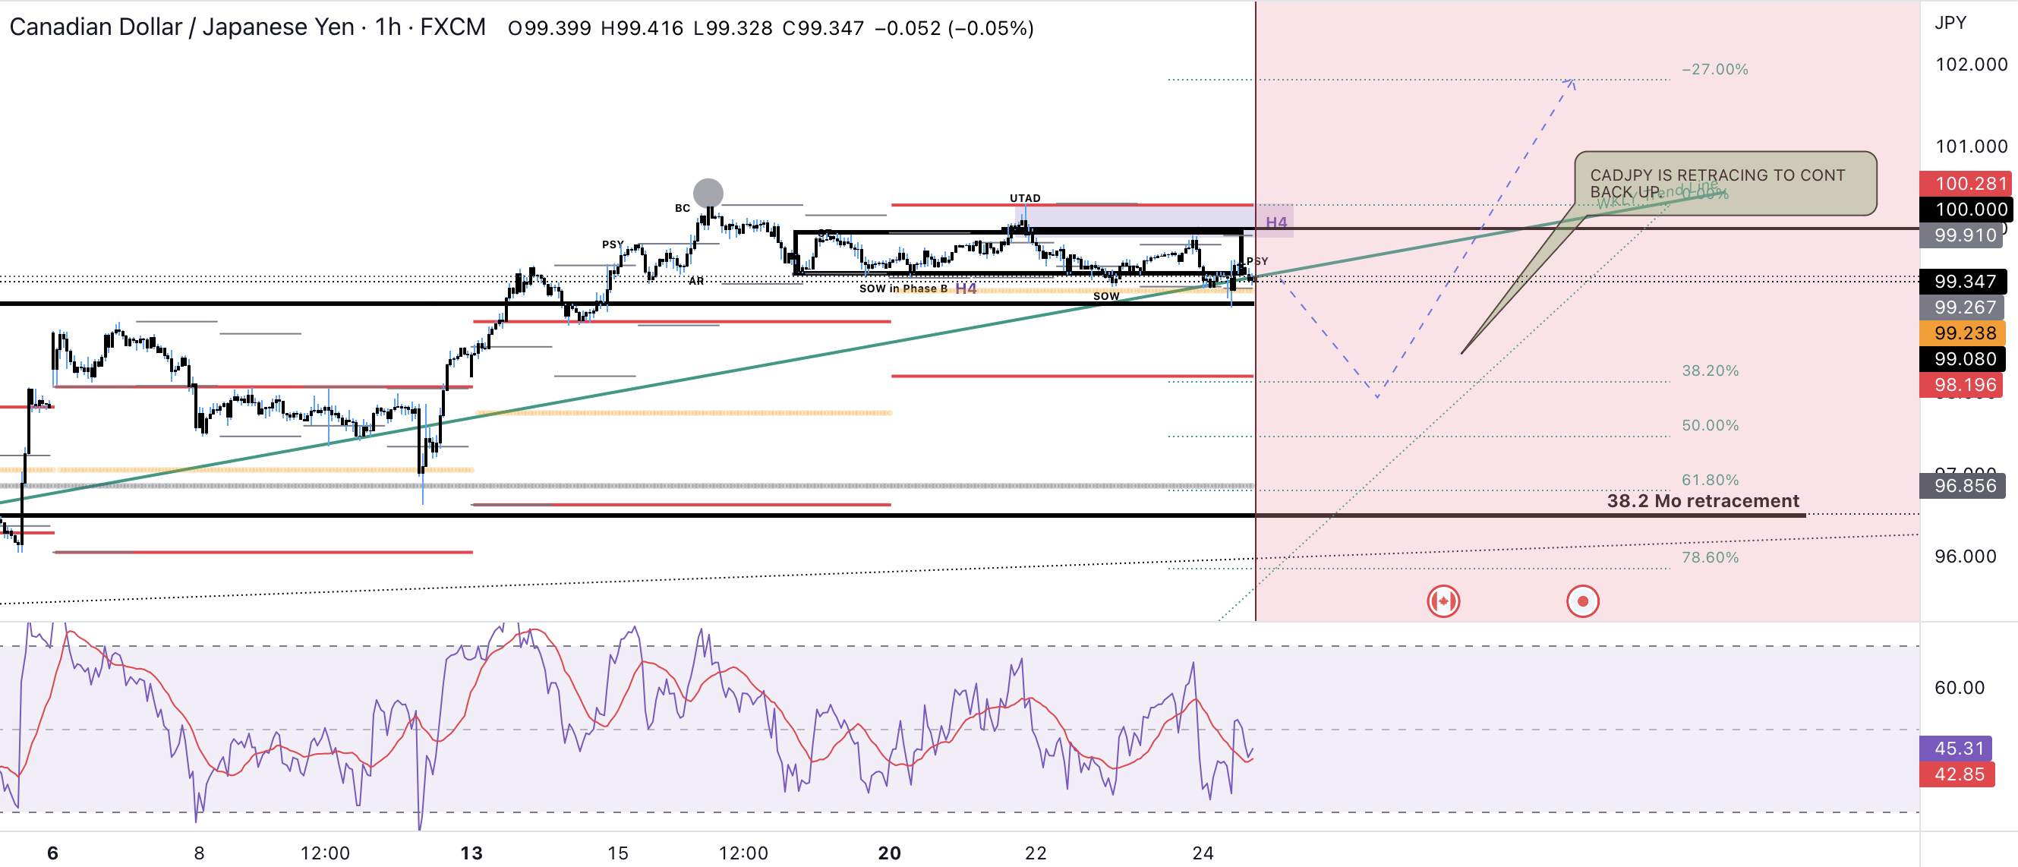The image size is (2018, 867).
Task: Click the UTAD annotation label
Action: [x=1025, y=198]
